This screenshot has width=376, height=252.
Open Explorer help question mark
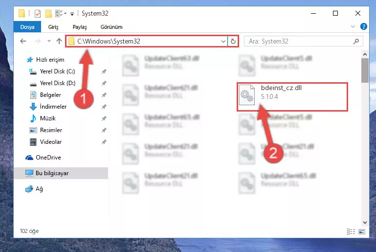point(363,26)
